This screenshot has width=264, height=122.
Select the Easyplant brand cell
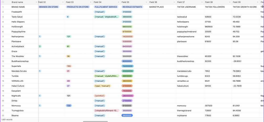click(24, 91)
